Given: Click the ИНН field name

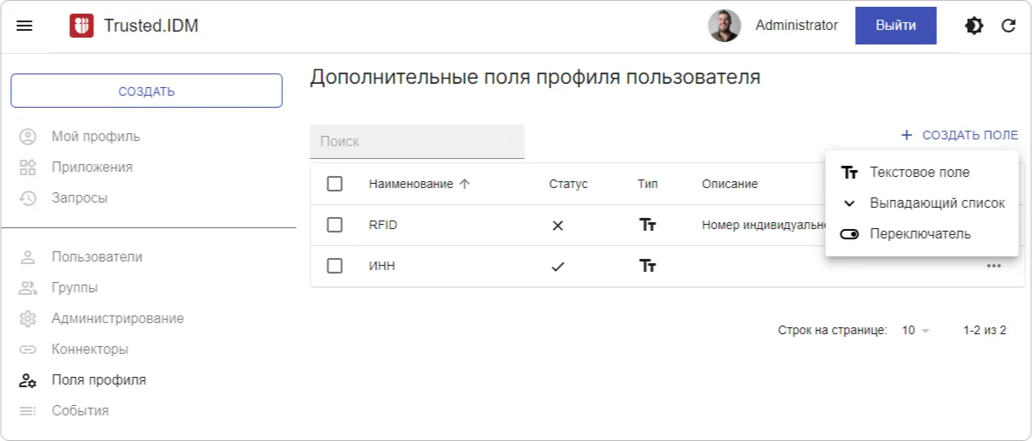Looking at the screenshot, I should click(381, 267).
